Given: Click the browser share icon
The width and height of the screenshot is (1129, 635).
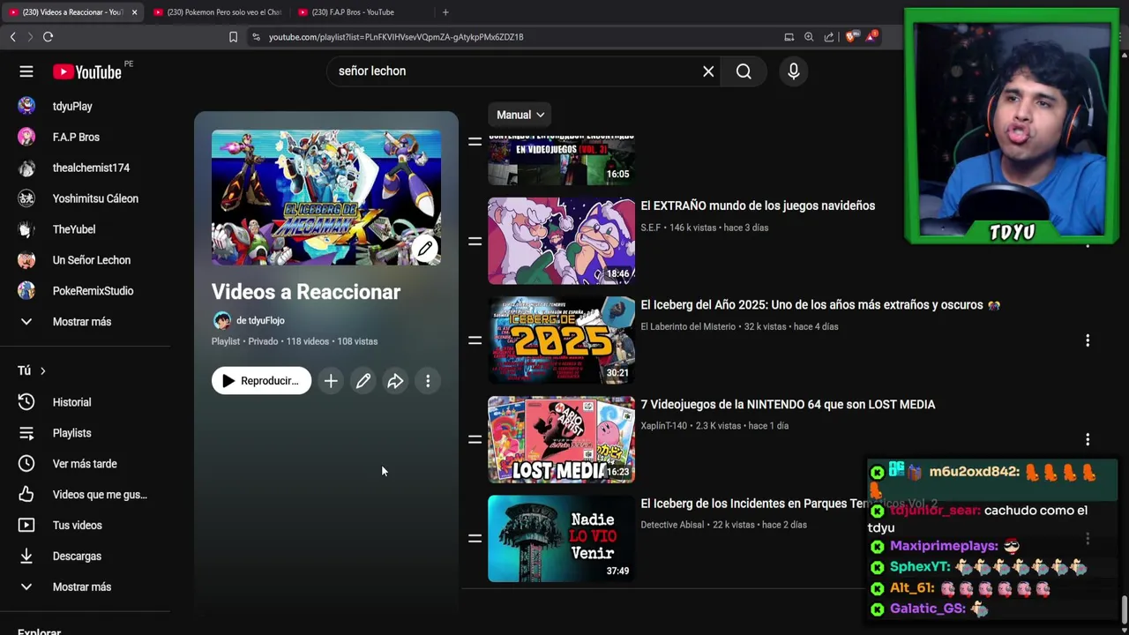Looking at the screenshot, I should coord(829,37).
